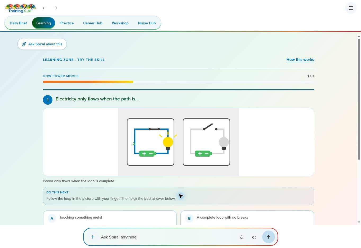The image size is (361, 248).
Task: Click the plus icon in Spiral input
Action: 93,237
